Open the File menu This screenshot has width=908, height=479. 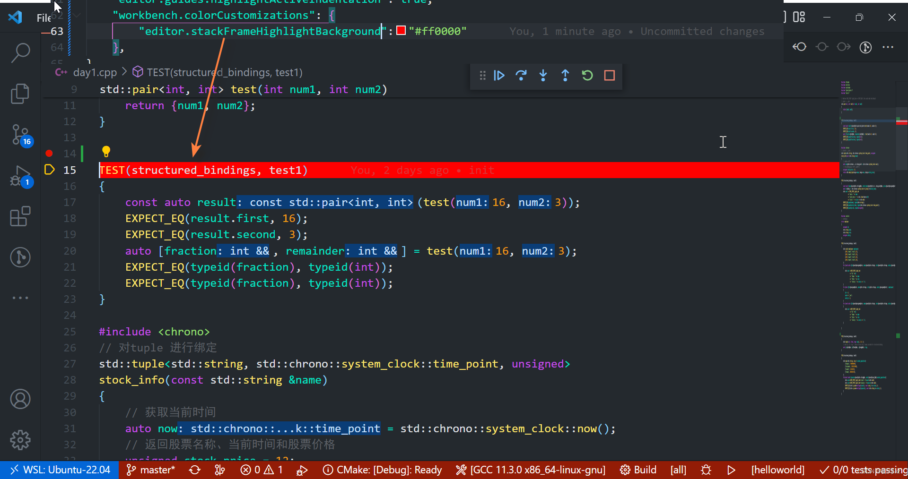(44, 18)
